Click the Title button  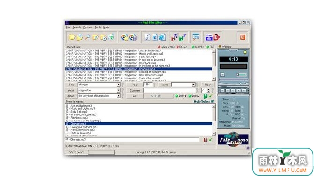tap(71, 85)
